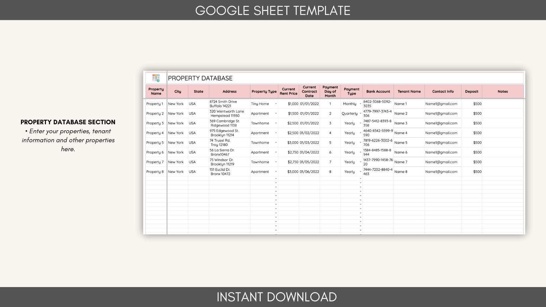
Task: Click the 01/06/2022 contract date cell
Action: coord(309,172)
